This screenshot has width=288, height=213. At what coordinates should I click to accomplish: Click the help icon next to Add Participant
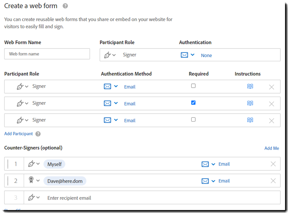pyautogui.click(x=38, y=134)
